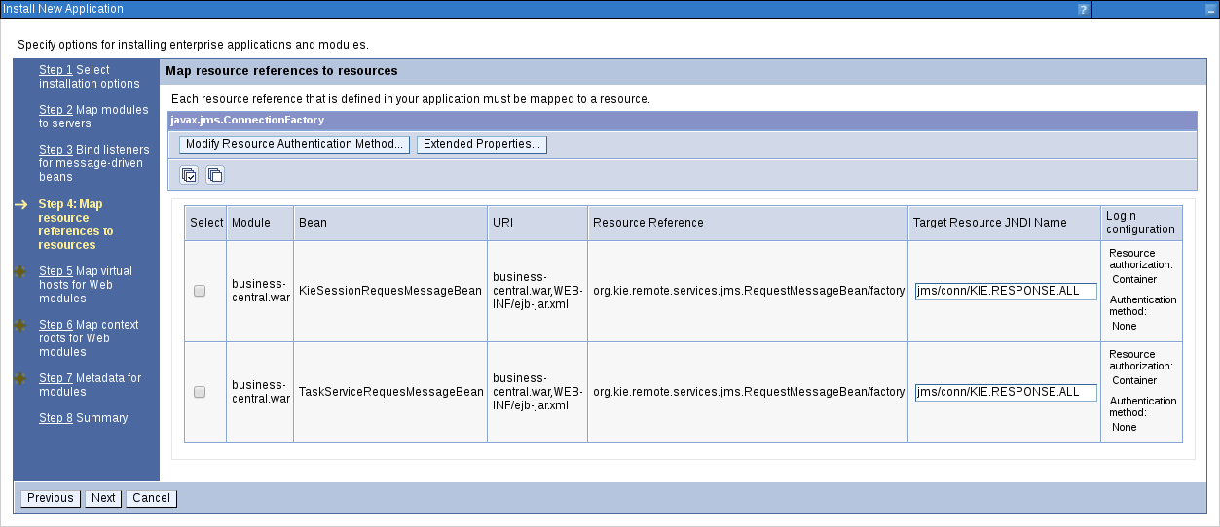Image resolution: width=1220 pixels, height=527 pixels.
Task: Focus JNDI name field for KieSessionRequesMessageBean
Action: point(1006,291)
